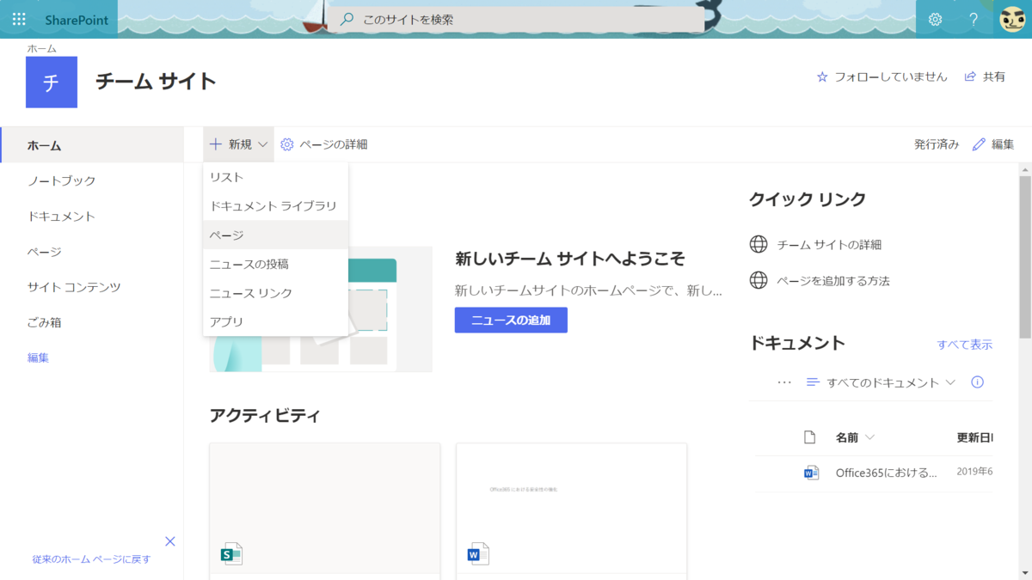Image resolution: width=1032 pixels, height=580 pixels.
Task: Choose アプリ from the new menu
Action: click(275, 321)
